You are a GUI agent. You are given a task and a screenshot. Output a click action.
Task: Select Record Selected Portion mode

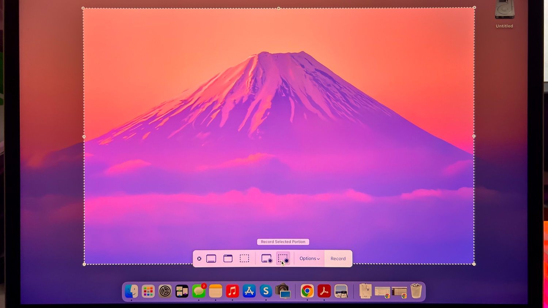pos(283,259)
